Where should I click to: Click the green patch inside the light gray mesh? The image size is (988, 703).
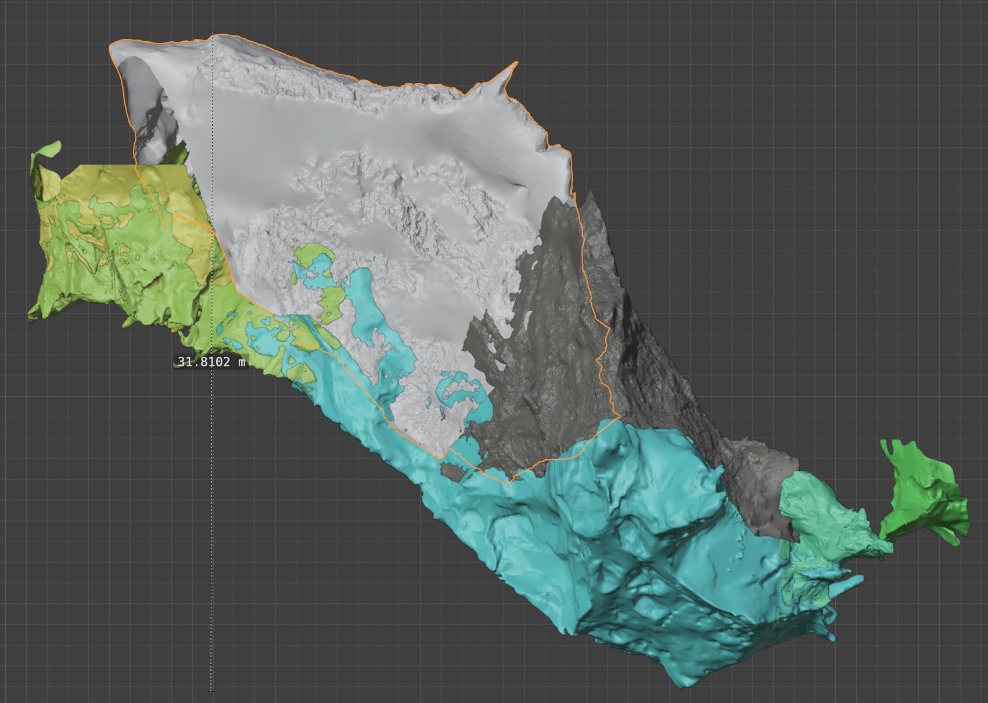314,255
